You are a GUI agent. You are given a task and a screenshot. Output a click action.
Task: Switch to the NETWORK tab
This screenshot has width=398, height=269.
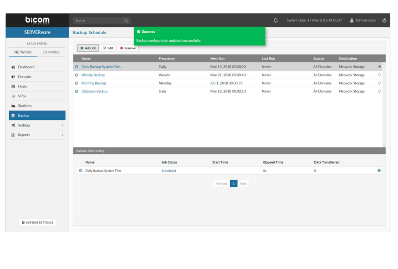[x=23, y=52]
